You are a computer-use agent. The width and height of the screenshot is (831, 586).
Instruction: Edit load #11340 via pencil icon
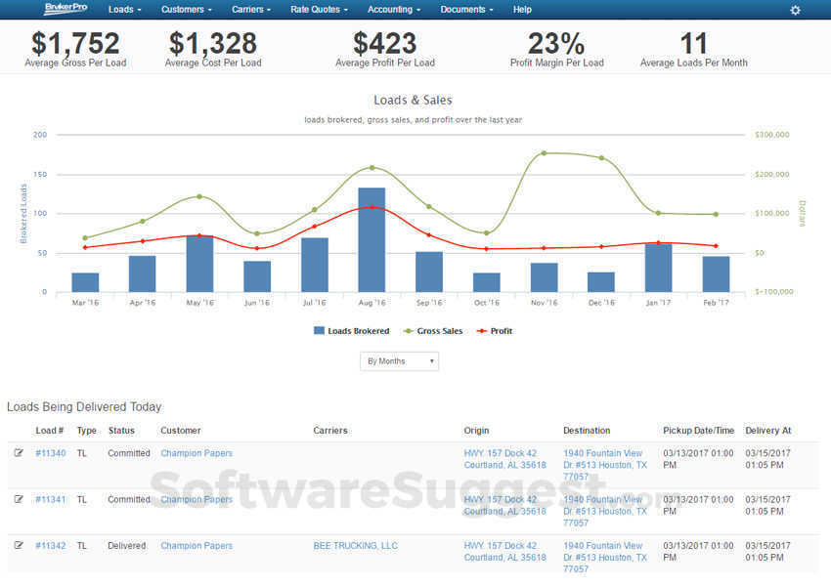pyautogui.click(x=17, y=452)
